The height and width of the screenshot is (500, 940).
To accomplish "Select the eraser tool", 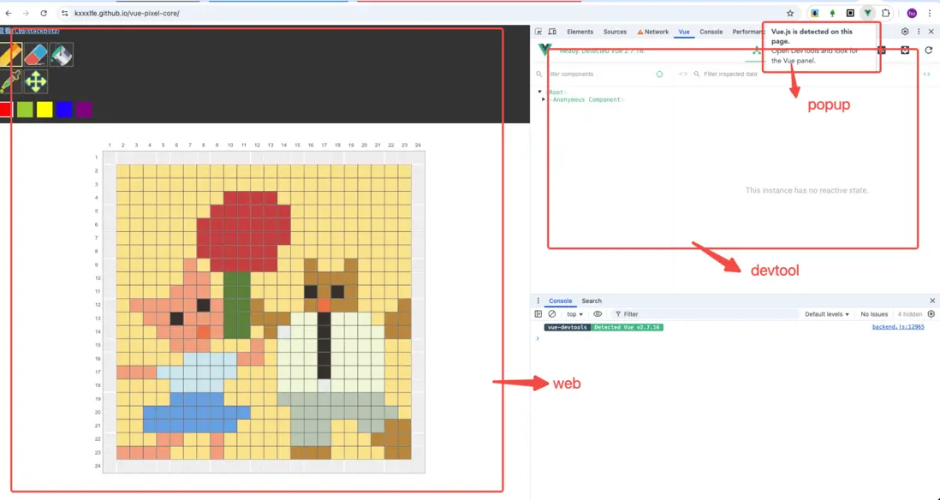I will (36, 55).
